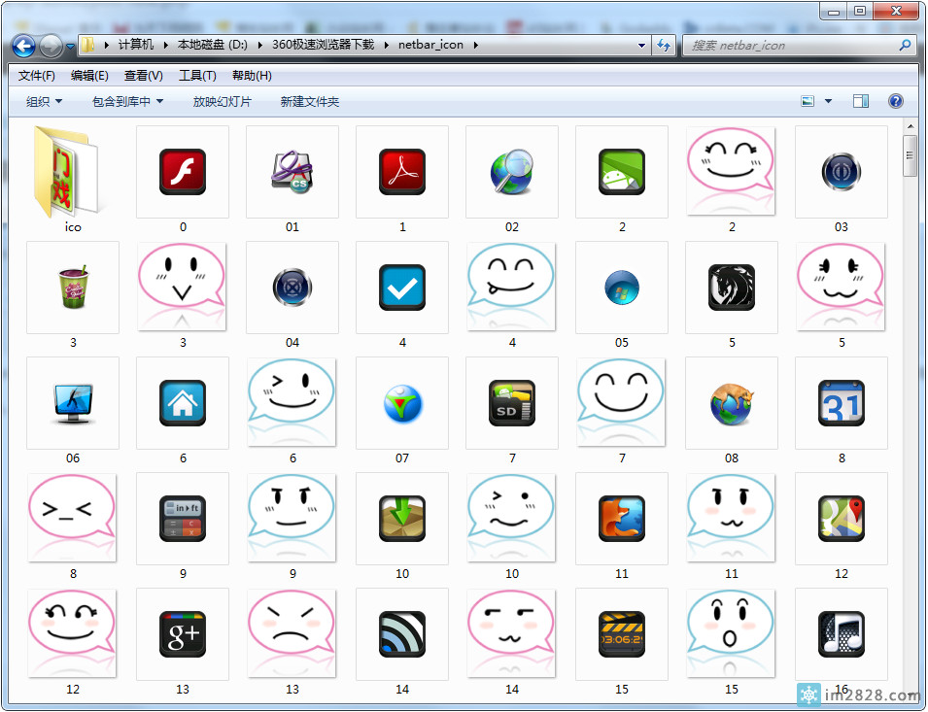Screen dimensions: 928x712
Task: Click the 放映幻灯片 button
Action: tap(222, 101)
